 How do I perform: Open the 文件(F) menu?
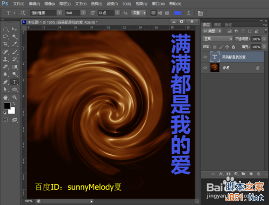tap(19, 4)
